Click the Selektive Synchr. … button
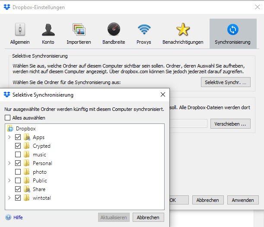Image resolution: width=264 pixels, height=227 pixels. [x=226, y=82]
